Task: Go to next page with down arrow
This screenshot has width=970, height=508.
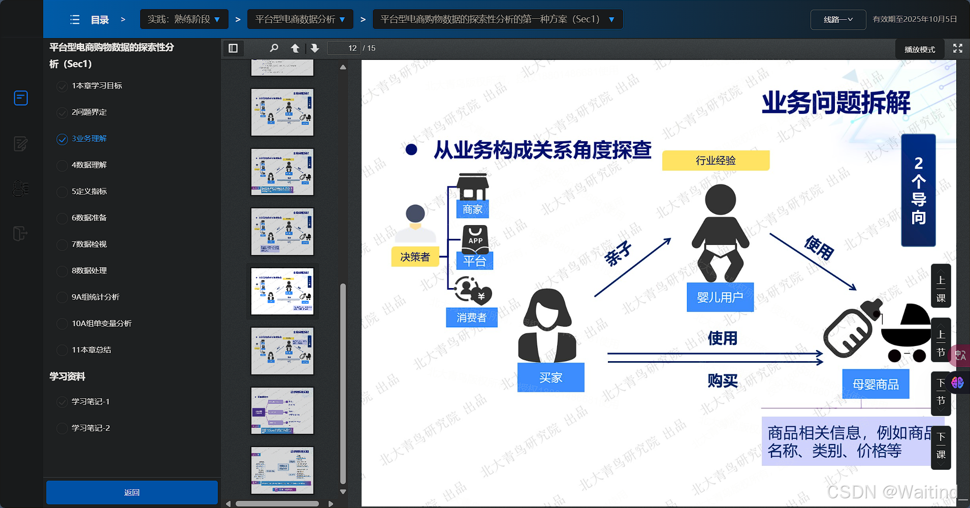Action: (315, 48)
